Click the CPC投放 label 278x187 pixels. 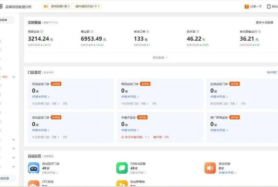pos(48,182)
